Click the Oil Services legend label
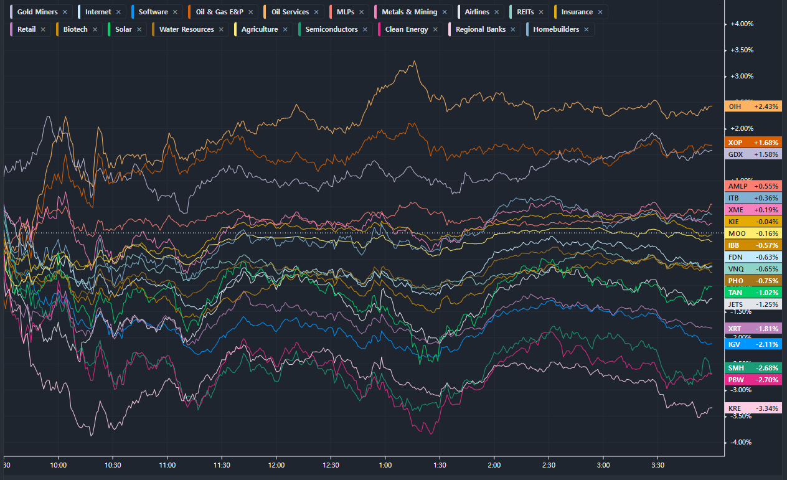Viewport: 787px width, 480px height. [290, 12]
